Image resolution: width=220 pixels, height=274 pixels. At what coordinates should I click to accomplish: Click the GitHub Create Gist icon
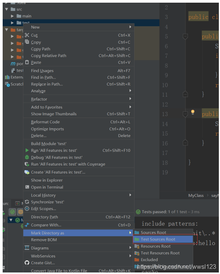coord(27,263)
